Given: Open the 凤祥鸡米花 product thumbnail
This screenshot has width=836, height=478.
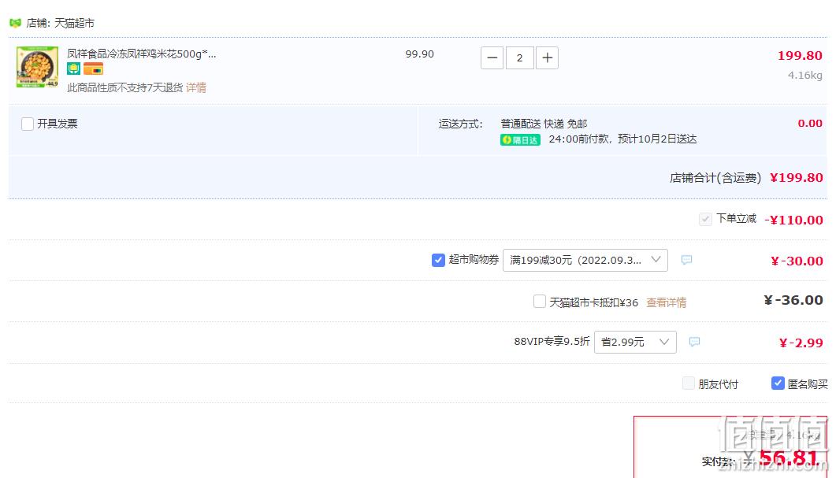Looking at the screenshot, I should point(37,67).
